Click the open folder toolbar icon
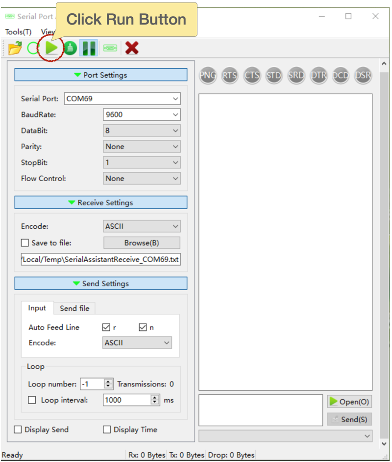Image resolution: width=392 pixels, height=462 pixels. (x=15, y=48)
